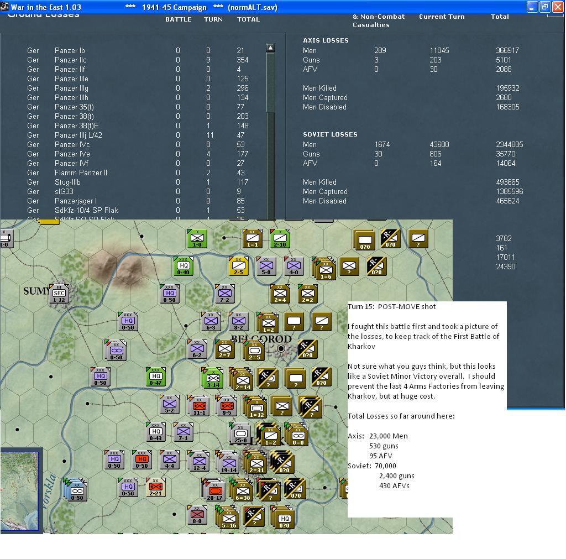Select the purple 4-0 infantry counter
Image resolution: width=566 pixels, height=559 pixels.
pyautogui.click(x=294, y=267)
